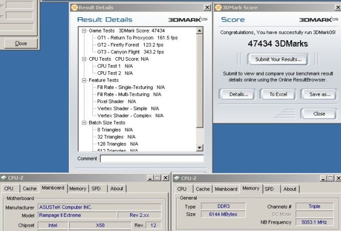Image resolution: width=341 pixels, height=231 pixels.
Task: Close the Result Details window
Action: (x=207, y=8)
